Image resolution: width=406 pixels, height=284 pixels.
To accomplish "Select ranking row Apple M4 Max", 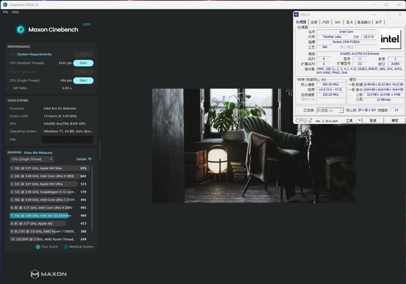I will pos(50,168).
